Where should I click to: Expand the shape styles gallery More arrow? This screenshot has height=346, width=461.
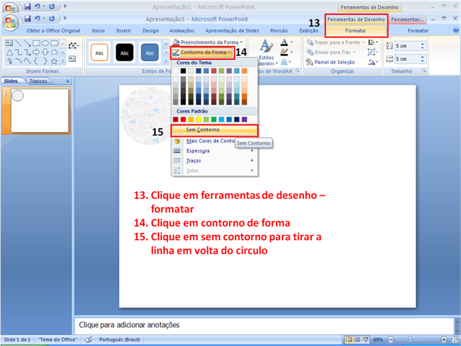pos(166,61)
